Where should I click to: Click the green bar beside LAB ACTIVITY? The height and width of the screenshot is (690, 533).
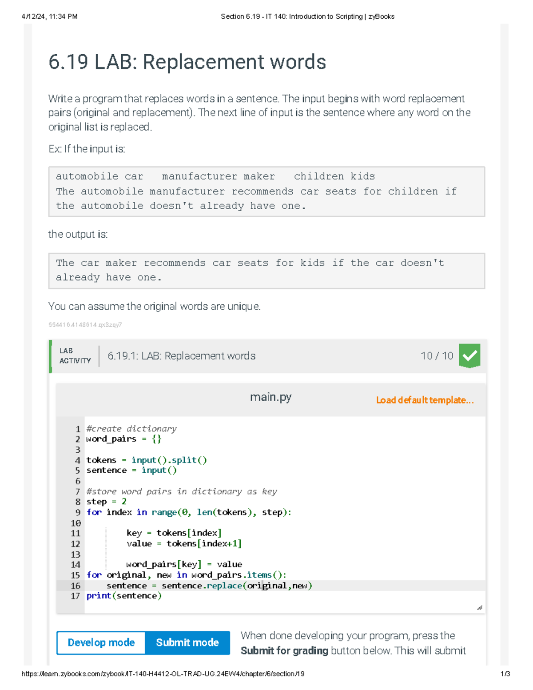click(x=51, y=356)
